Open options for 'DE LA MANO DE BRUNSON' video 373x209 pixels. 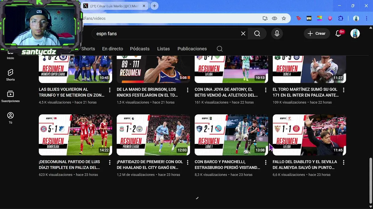[x=188, y=90]
